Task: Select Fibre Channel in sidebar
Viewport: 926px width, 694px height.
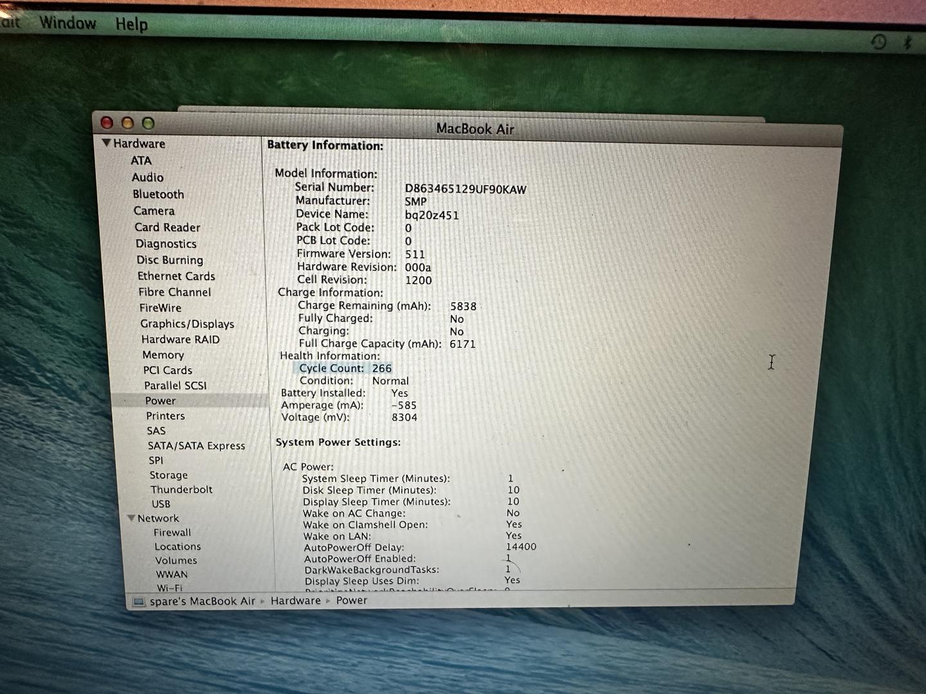Action: tap(175, 292)
